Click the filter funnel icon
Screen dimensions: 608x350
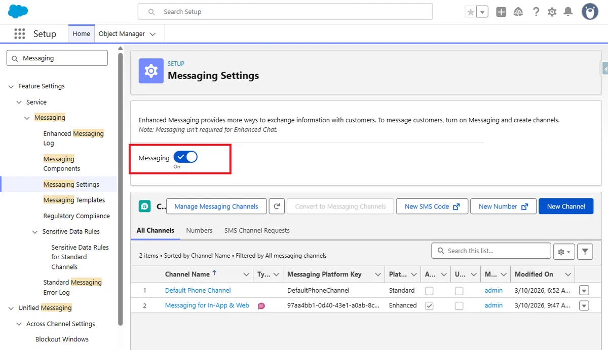click(585, 252)
